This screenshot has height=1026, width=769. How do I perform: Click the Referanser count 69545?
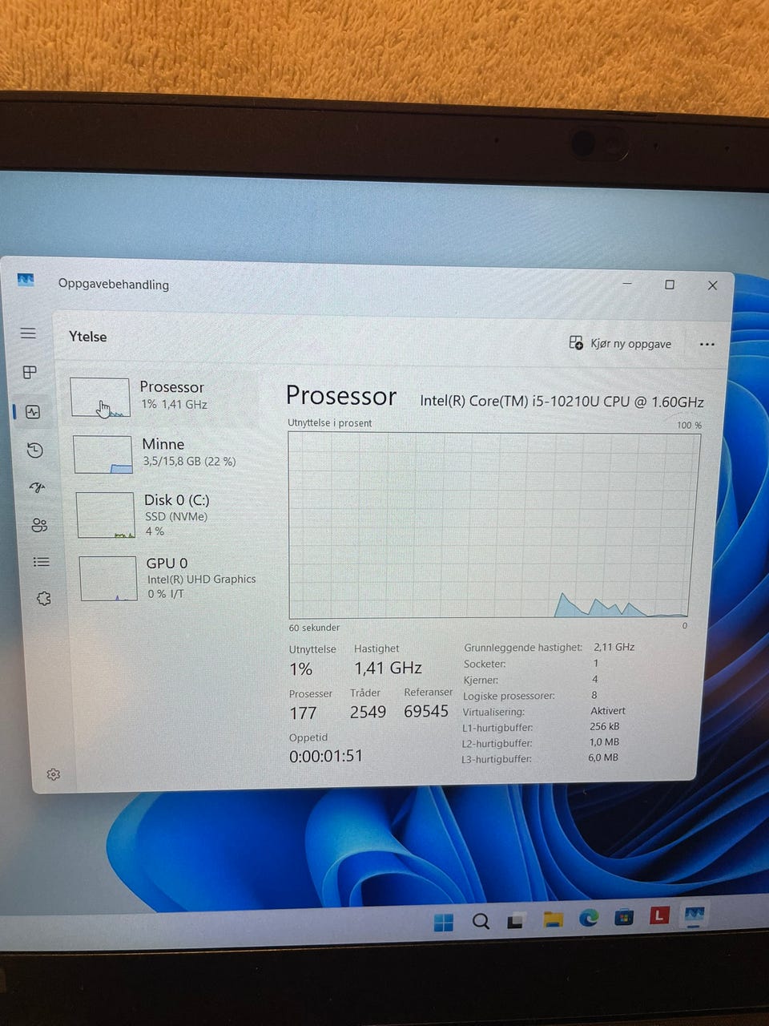point(426,711)
